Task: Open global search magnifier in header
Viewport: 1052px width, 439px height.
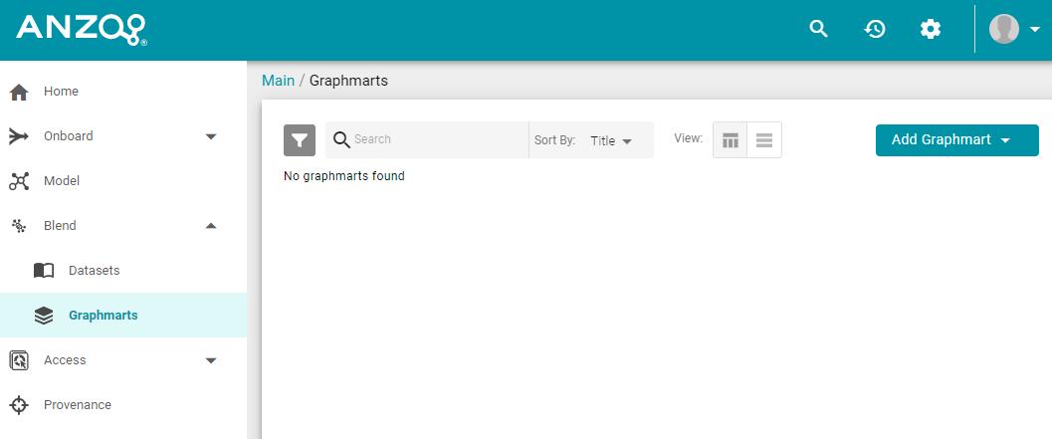Action: [819, 29]
